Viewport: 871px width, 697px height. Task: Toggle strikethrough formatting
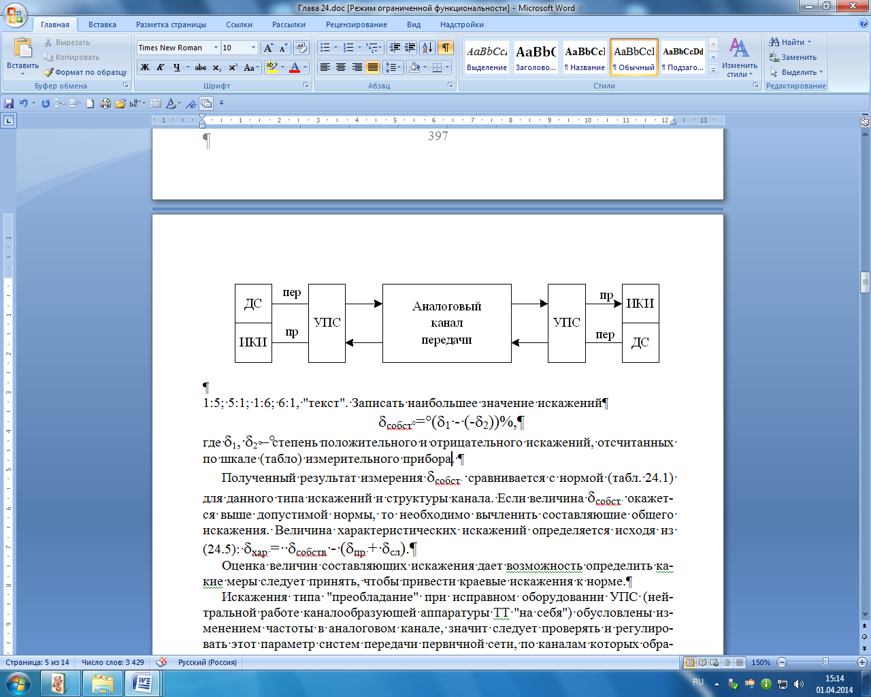click(x=201, y=67)
